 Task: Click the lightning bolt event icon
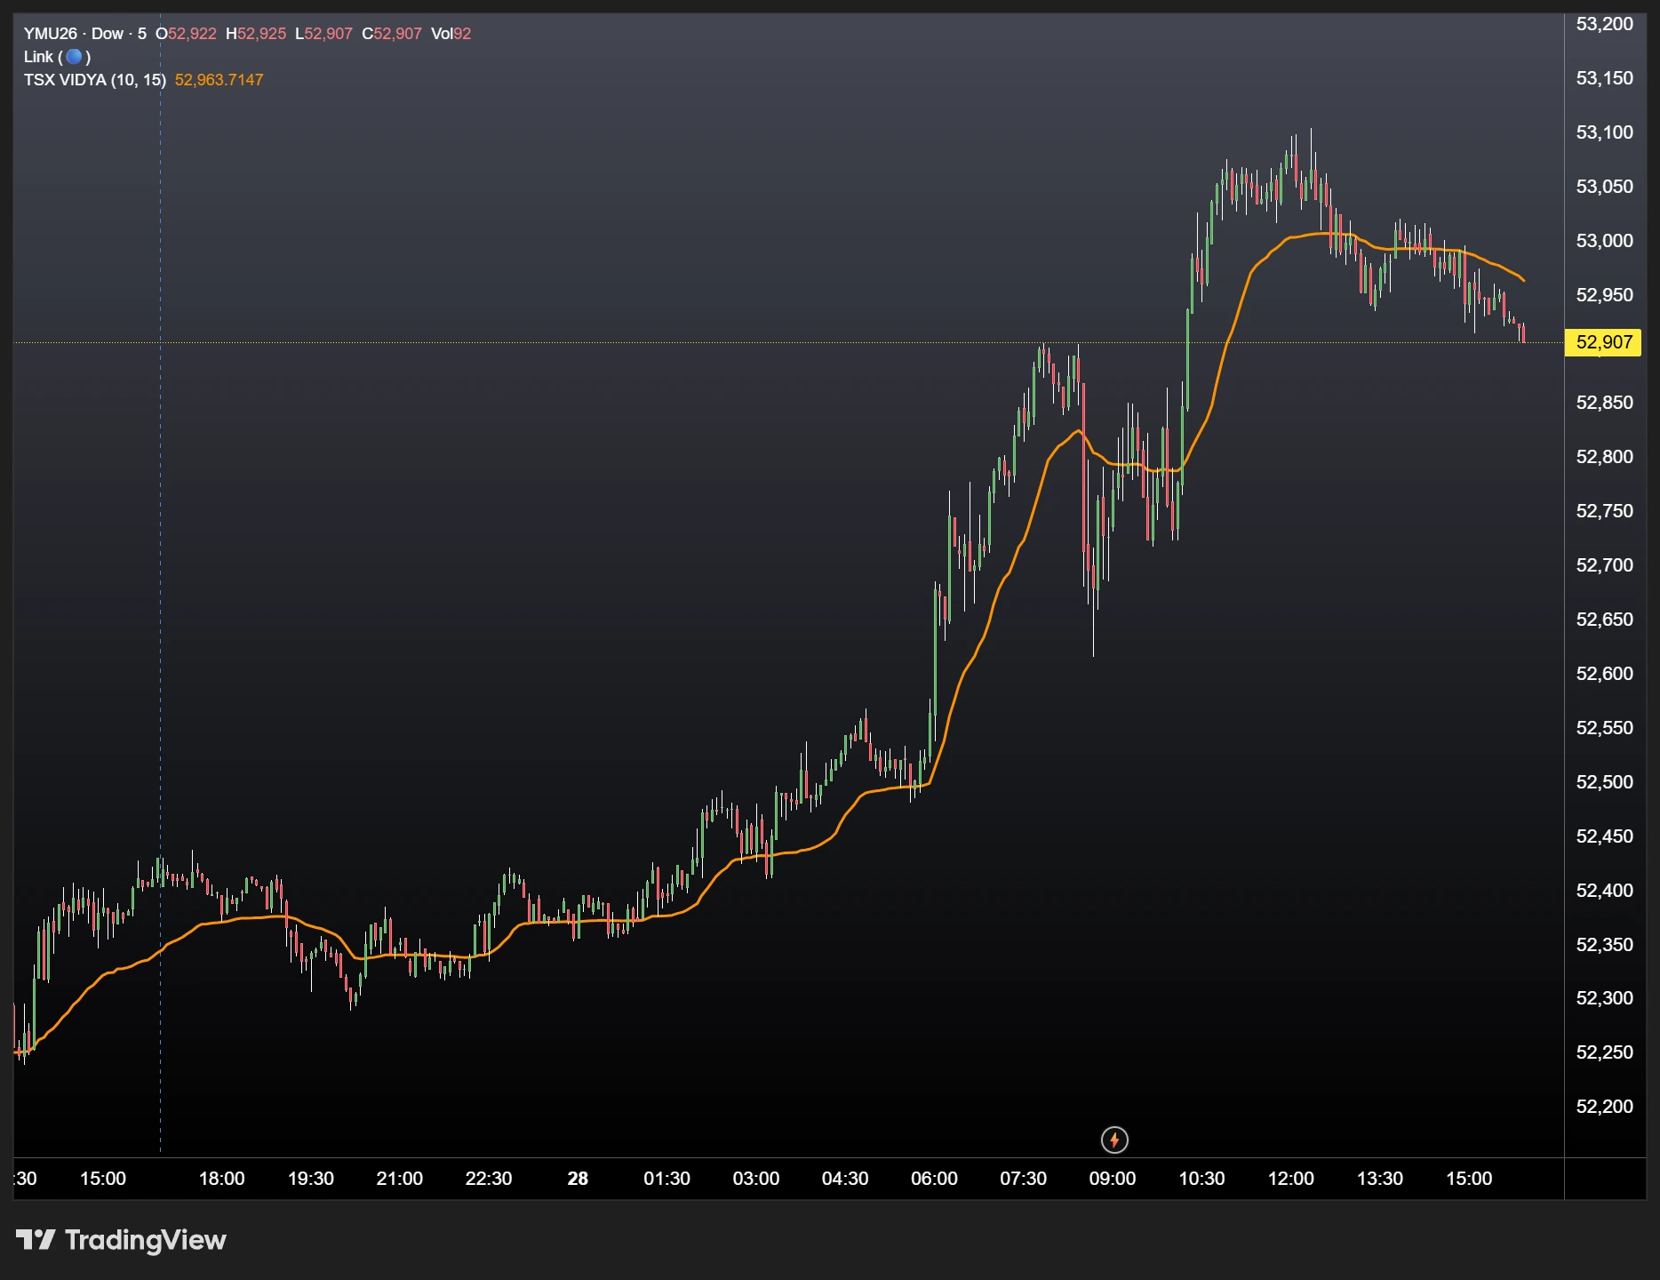tap(1114, 1140)
